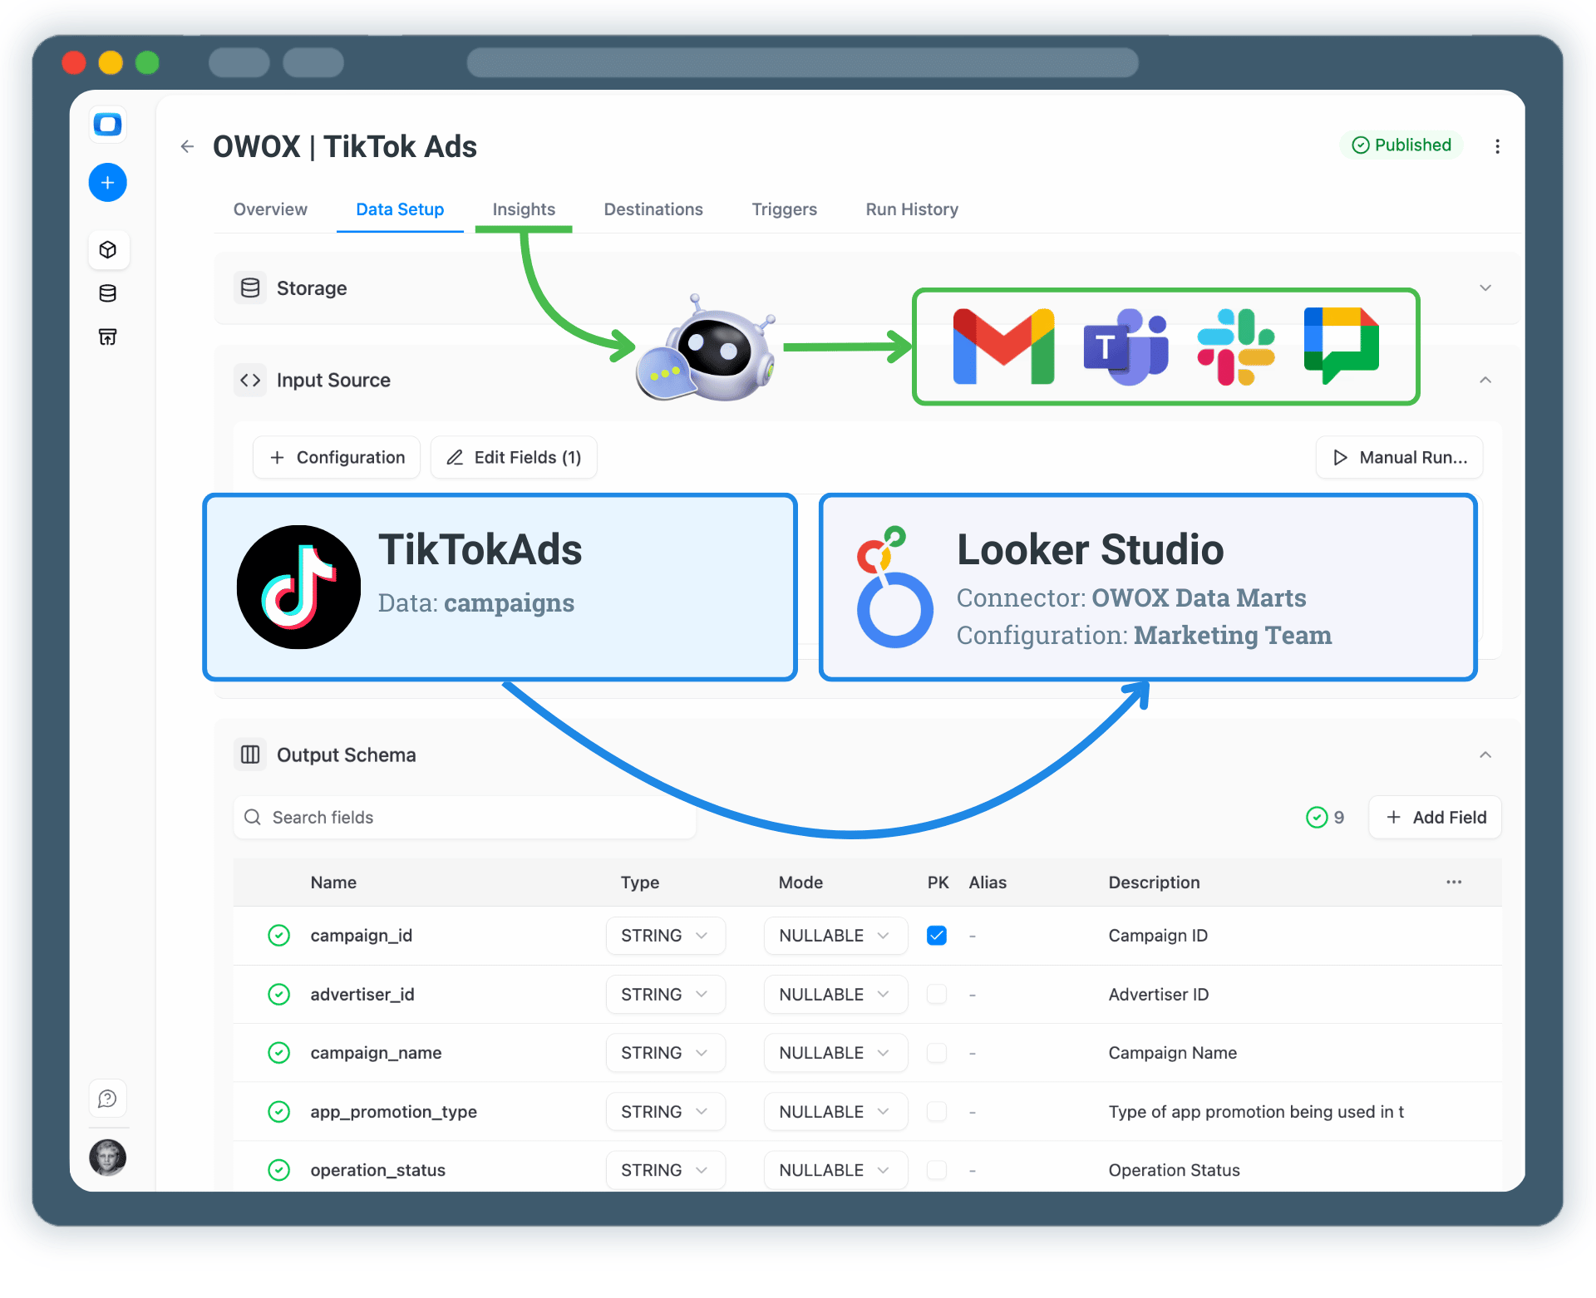Open the help chat icon in the sidebar
1596x1298 pixels.
pyautogui.click(x=107, y=1098)
